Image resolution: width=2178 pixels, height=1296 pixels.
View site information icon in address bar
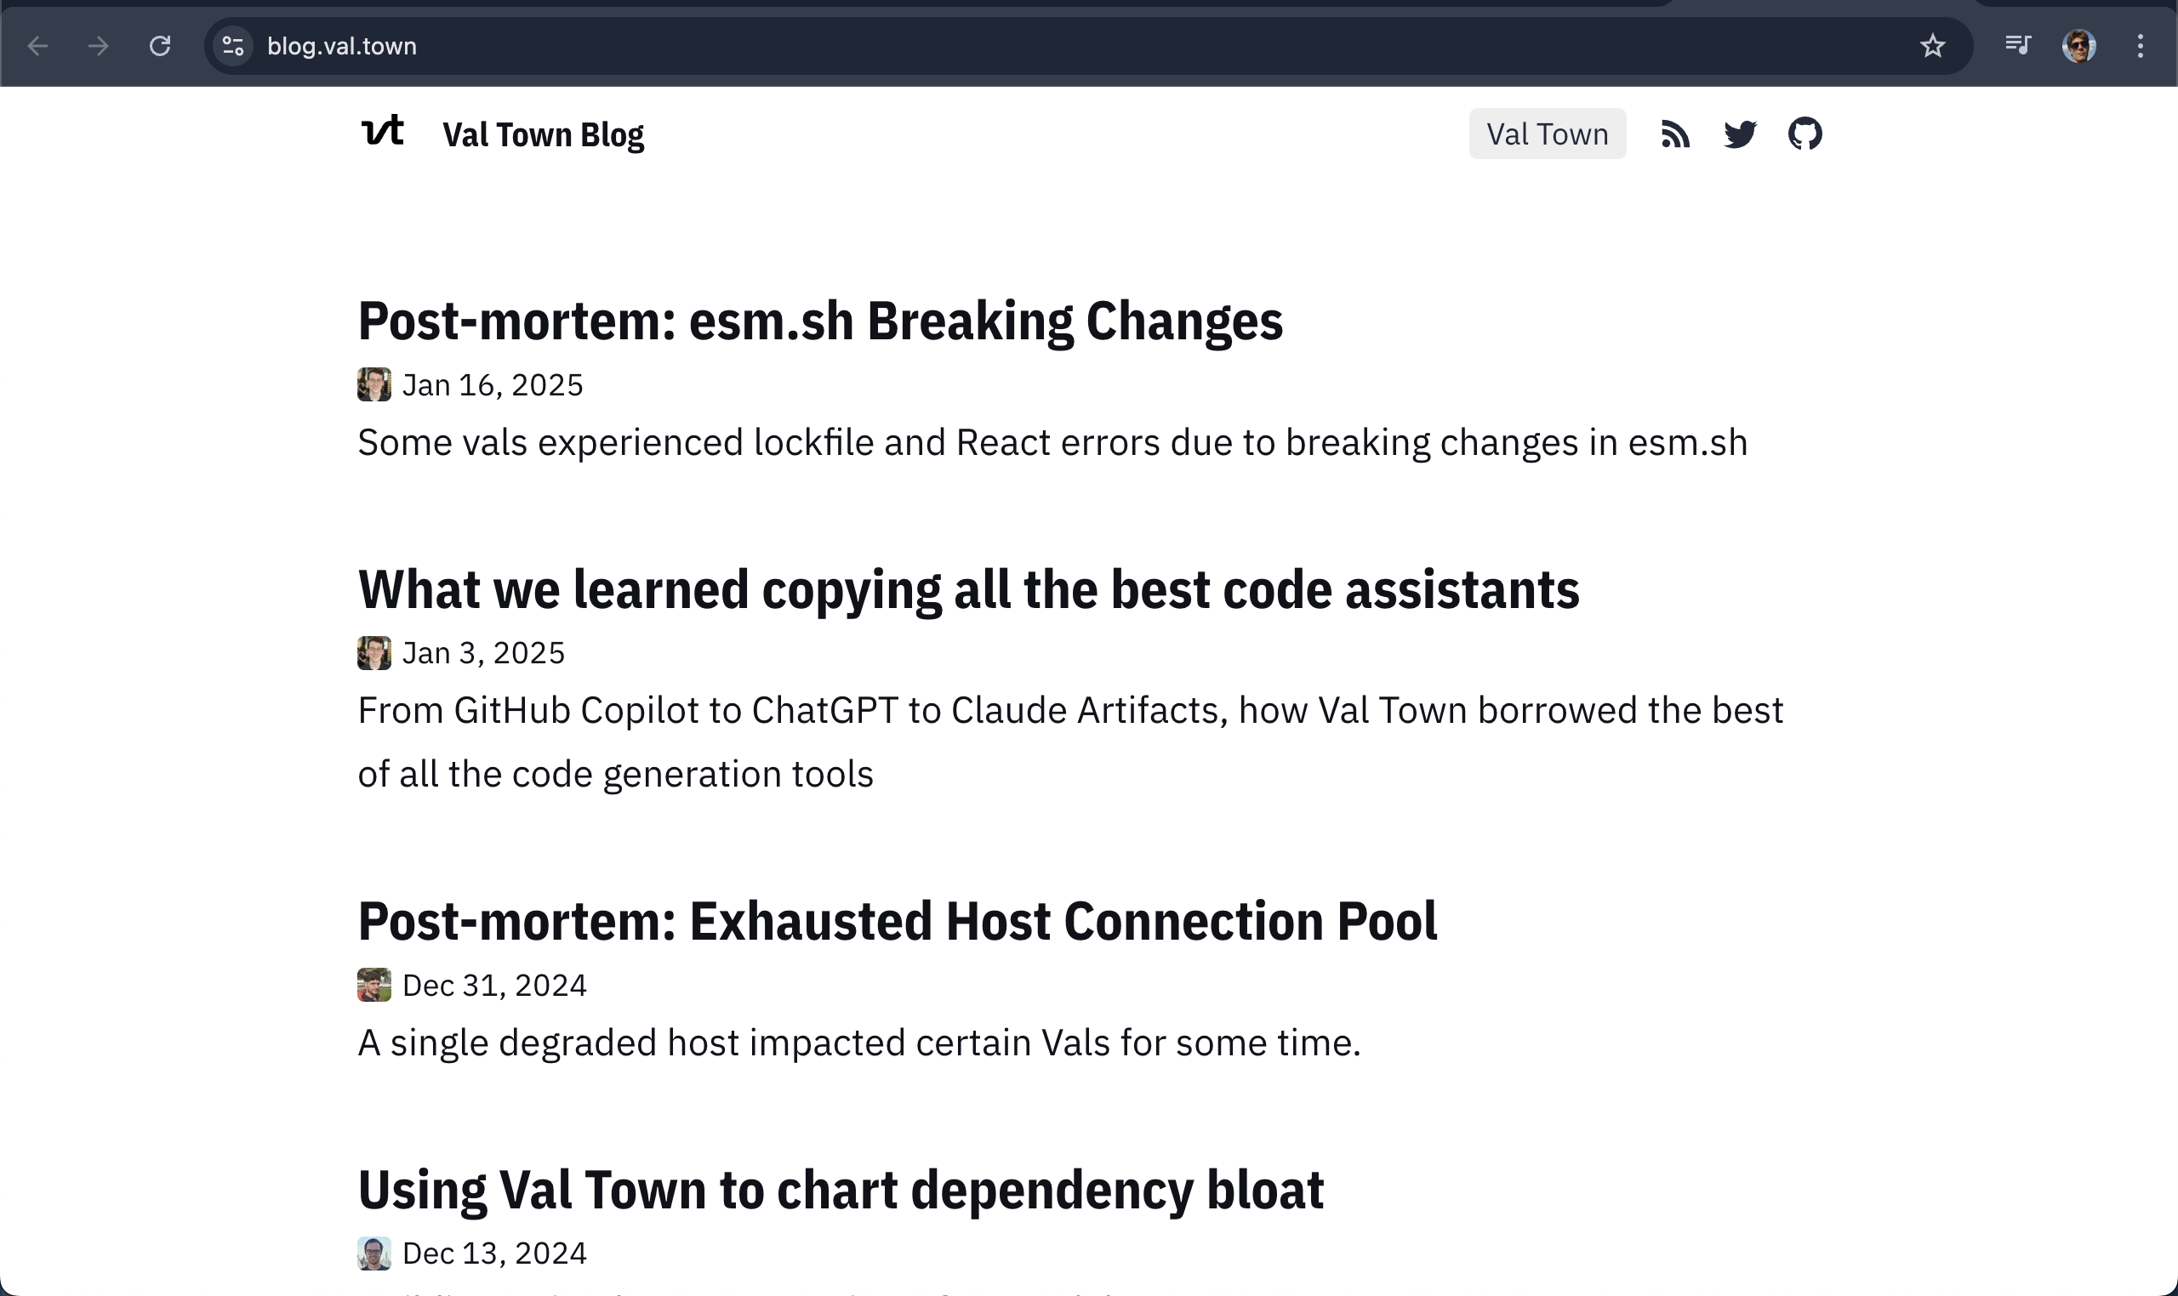[232, 45]
